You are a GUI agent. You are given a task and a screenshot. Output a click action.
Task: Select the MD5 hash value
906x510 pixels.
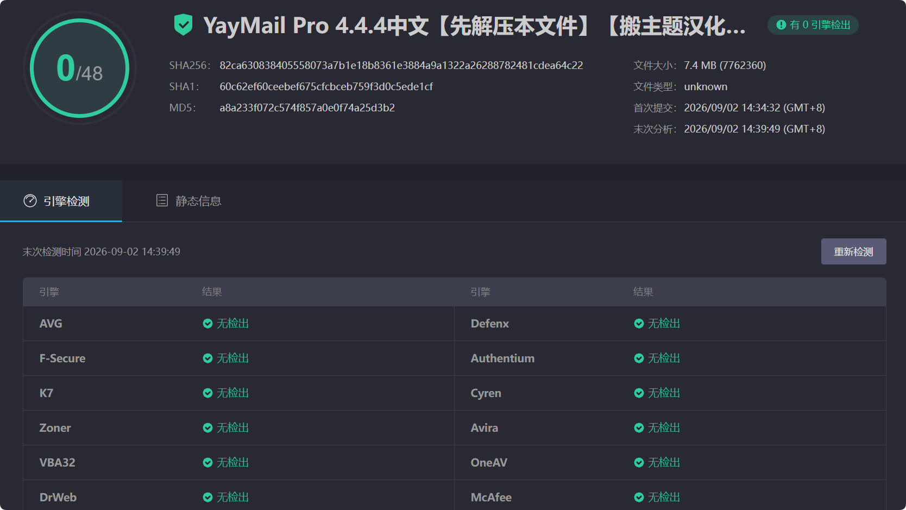coord(307,108)
